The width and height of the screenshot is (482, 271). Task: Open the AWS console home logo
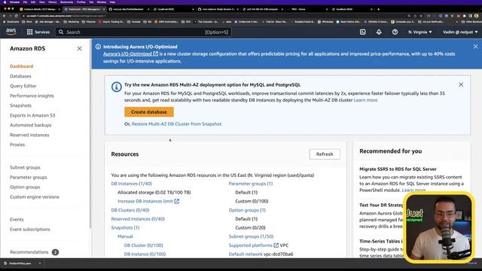point(11,32)
